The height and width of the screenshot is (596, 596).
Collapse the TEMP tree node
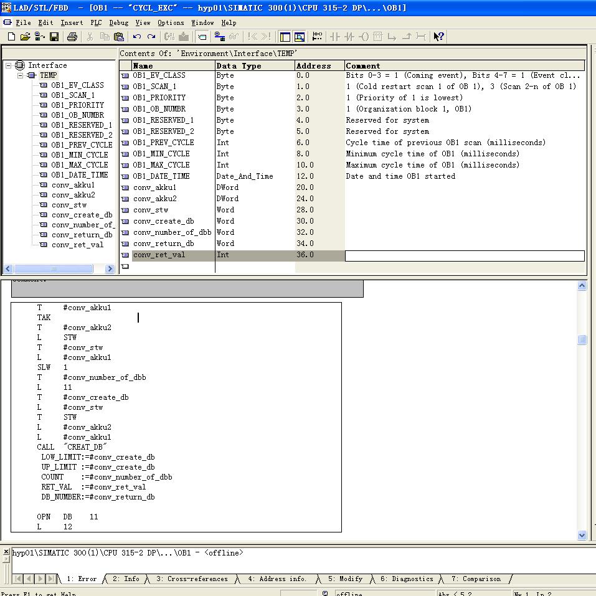coord(20,75)
